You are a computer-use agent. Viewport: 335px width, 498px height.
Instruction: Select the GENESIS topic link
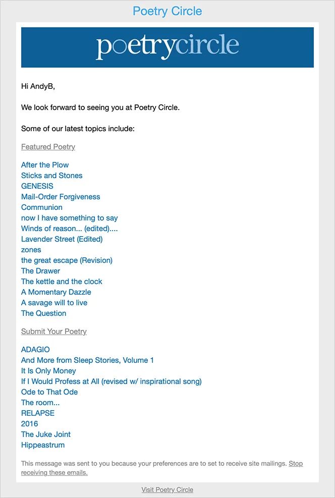37,186
